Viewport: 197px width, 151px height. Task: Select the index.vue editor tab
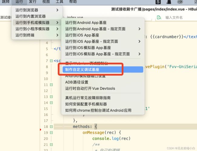click(75, 17)
